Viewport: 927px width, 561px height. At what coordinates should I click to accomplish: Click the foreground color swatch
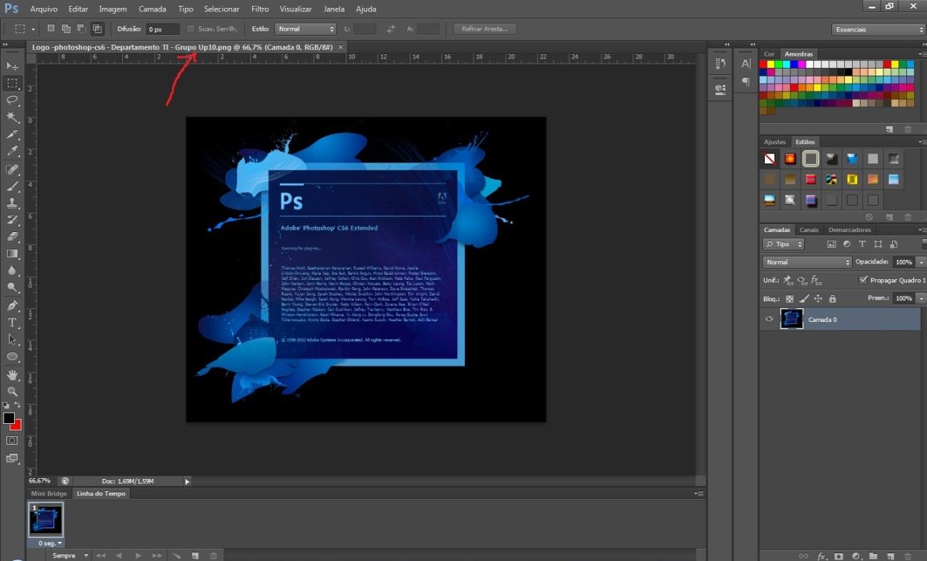click(9, 418)
